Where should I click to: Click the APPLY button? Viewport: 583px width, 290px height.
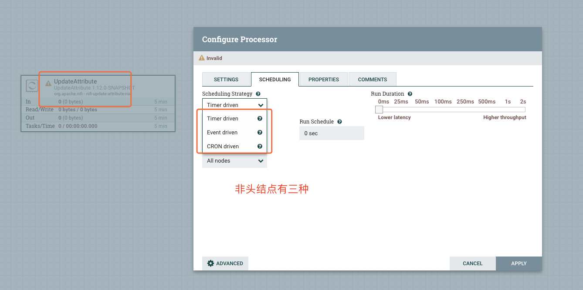pos(519,263)
